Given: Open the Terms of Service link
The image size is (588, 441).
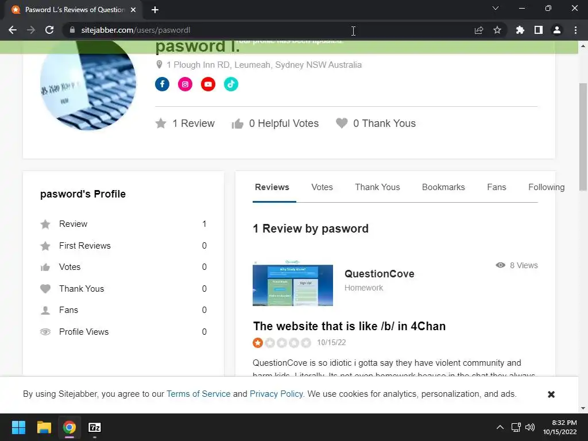Looking at the screenshot, I should click(198, 394).
